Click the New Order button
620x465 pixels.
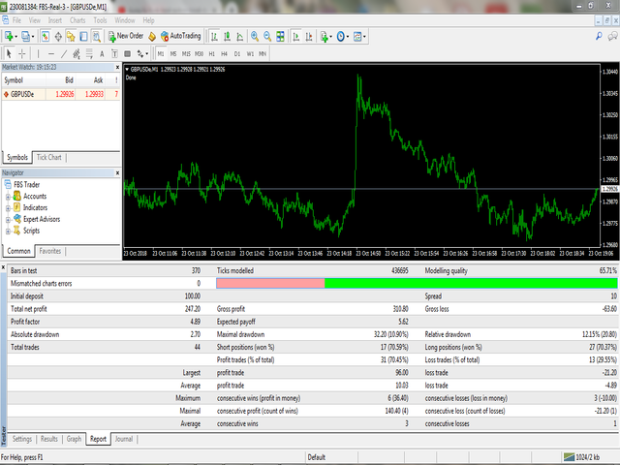pos(126,36)
